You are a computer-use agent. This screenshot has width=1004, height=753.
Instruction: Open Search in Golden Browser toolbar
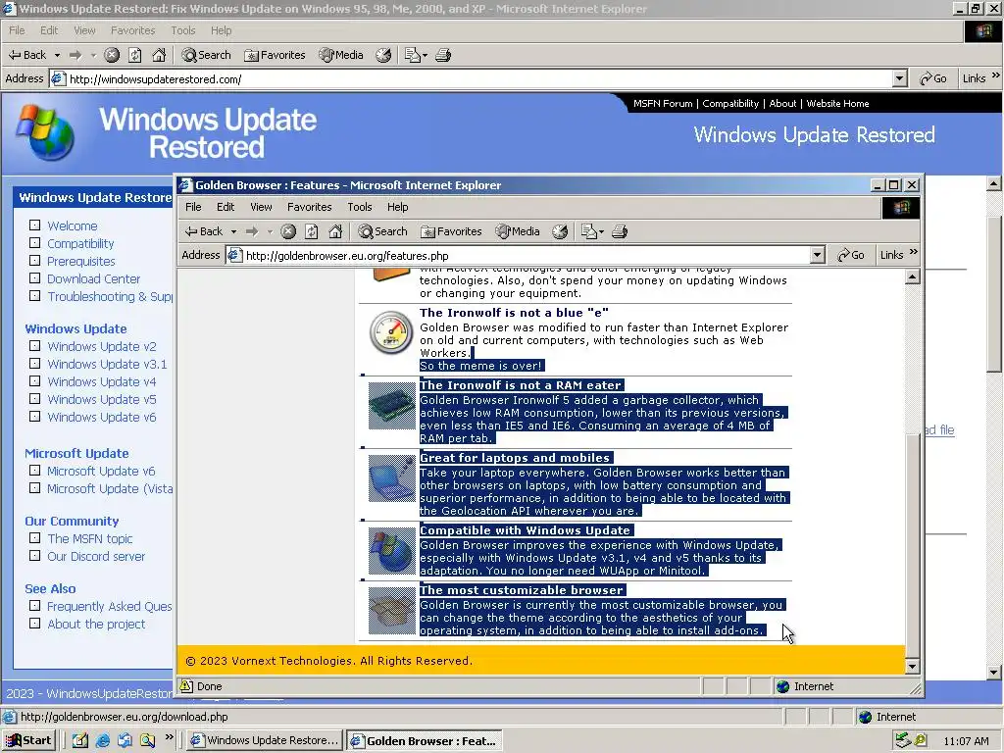(x=383, y=231)
